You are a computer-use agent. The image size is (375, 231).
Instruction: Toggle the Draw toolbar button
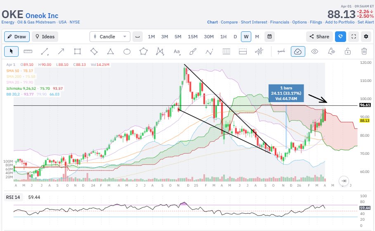tap(17, 37)
